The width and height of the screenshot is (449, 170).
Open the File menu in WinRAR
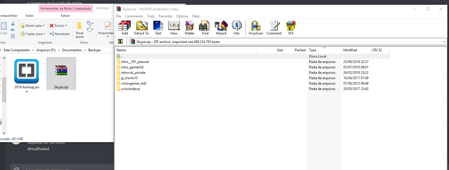coord(119,16)
